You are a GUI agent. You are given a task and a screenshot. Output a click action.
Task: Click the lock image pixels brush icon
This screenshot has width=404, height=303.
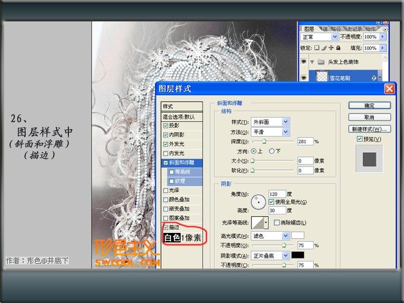pyautogui.click(x=324, y=48)
